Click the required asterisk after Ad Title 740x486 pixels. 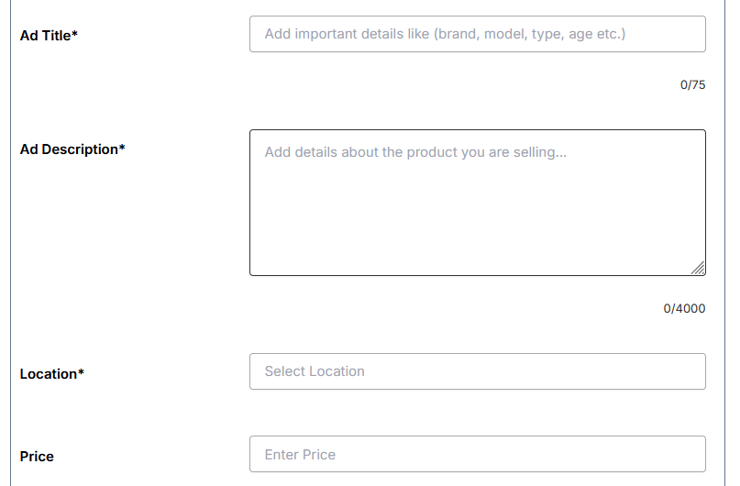(75, 35)
